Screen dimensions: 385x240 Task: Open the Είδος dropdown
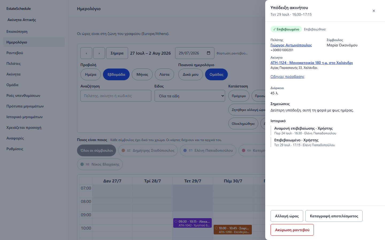190,96
